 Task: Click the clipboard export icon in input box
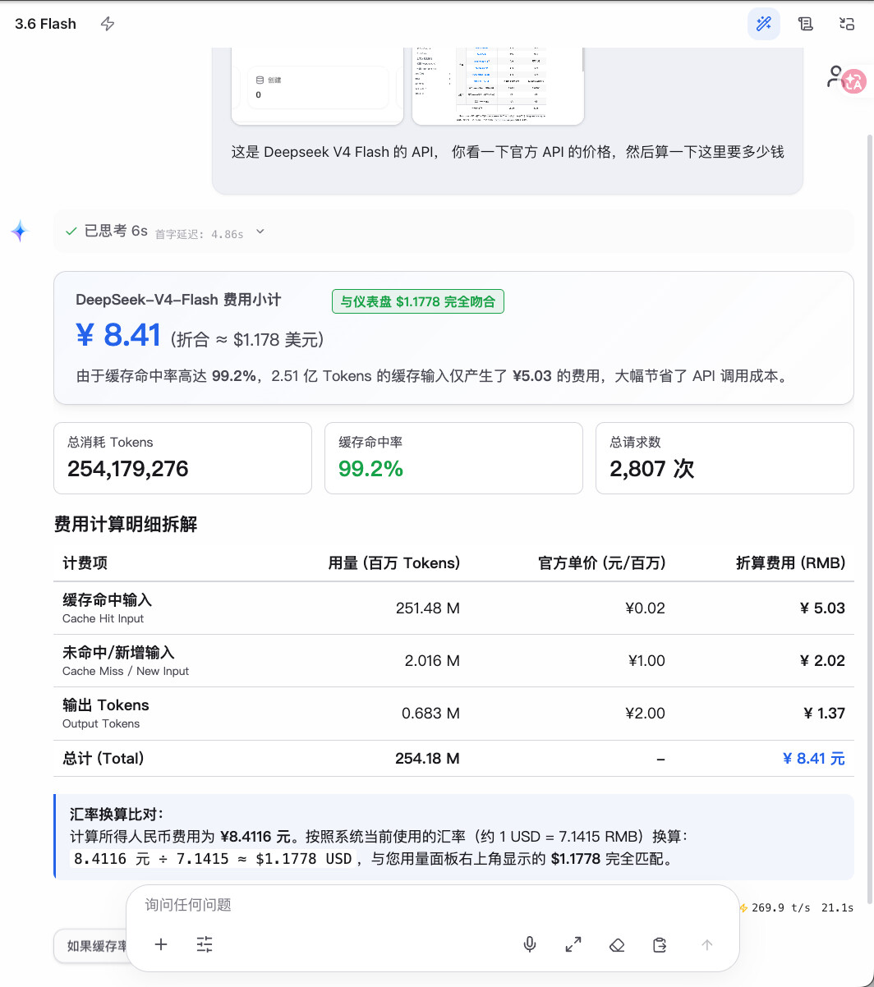click(660, 945)
